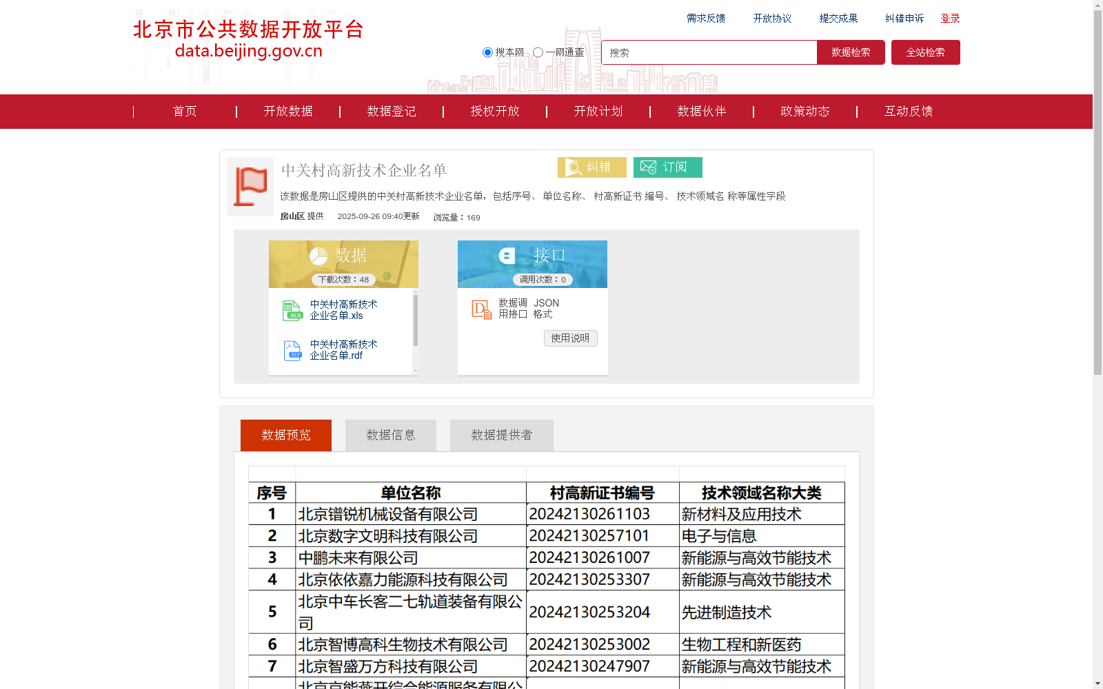Screen dimensions: 1103x689
Task: Click the 登录 login link
Action: [951, 19]
